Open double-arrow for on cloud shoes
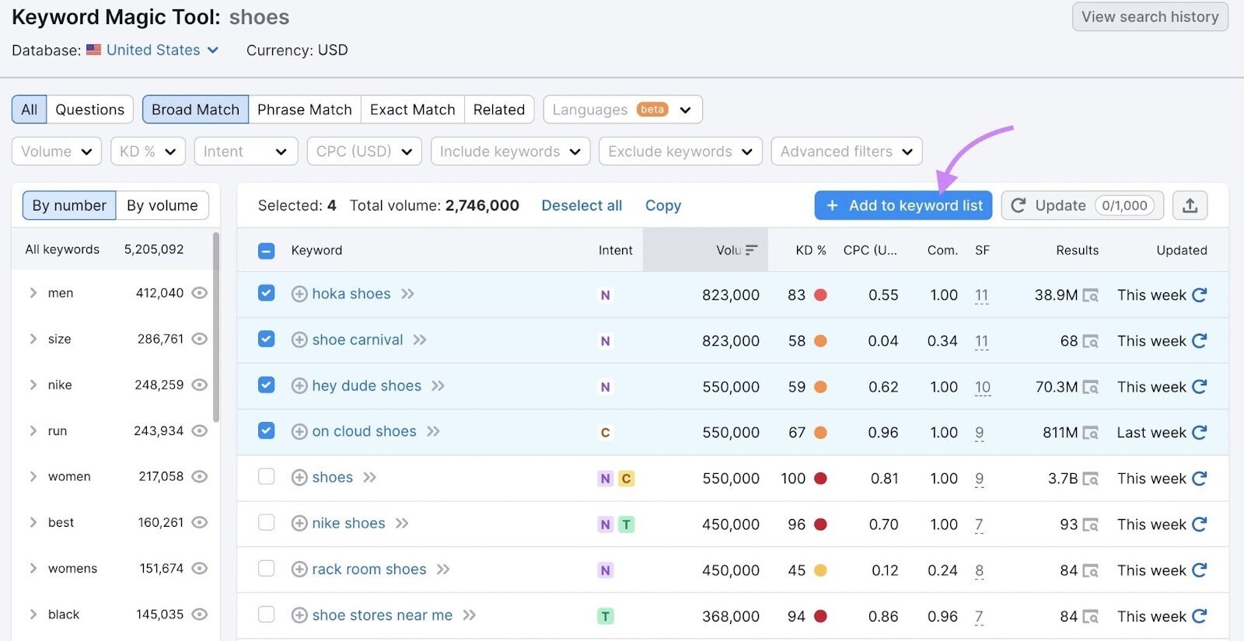 (433, 432)
